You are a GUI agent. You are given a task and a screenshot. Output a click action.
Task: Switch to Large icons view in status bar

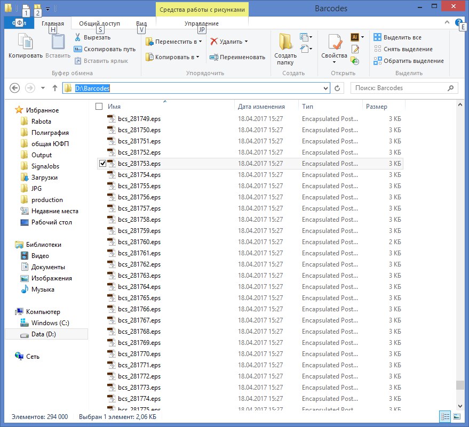click(457, 416)
